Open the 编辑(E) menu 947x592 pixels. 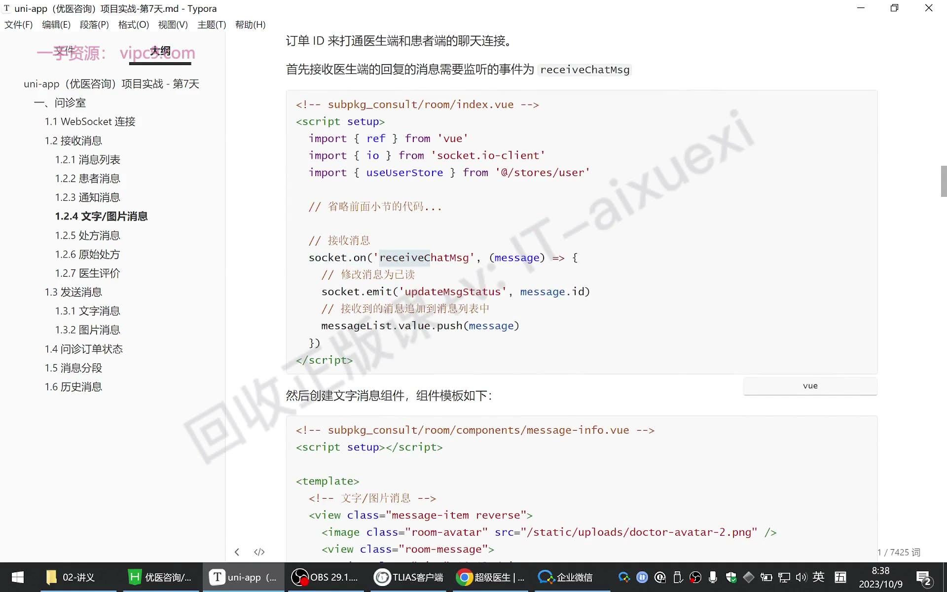click(x=56, y=25)
